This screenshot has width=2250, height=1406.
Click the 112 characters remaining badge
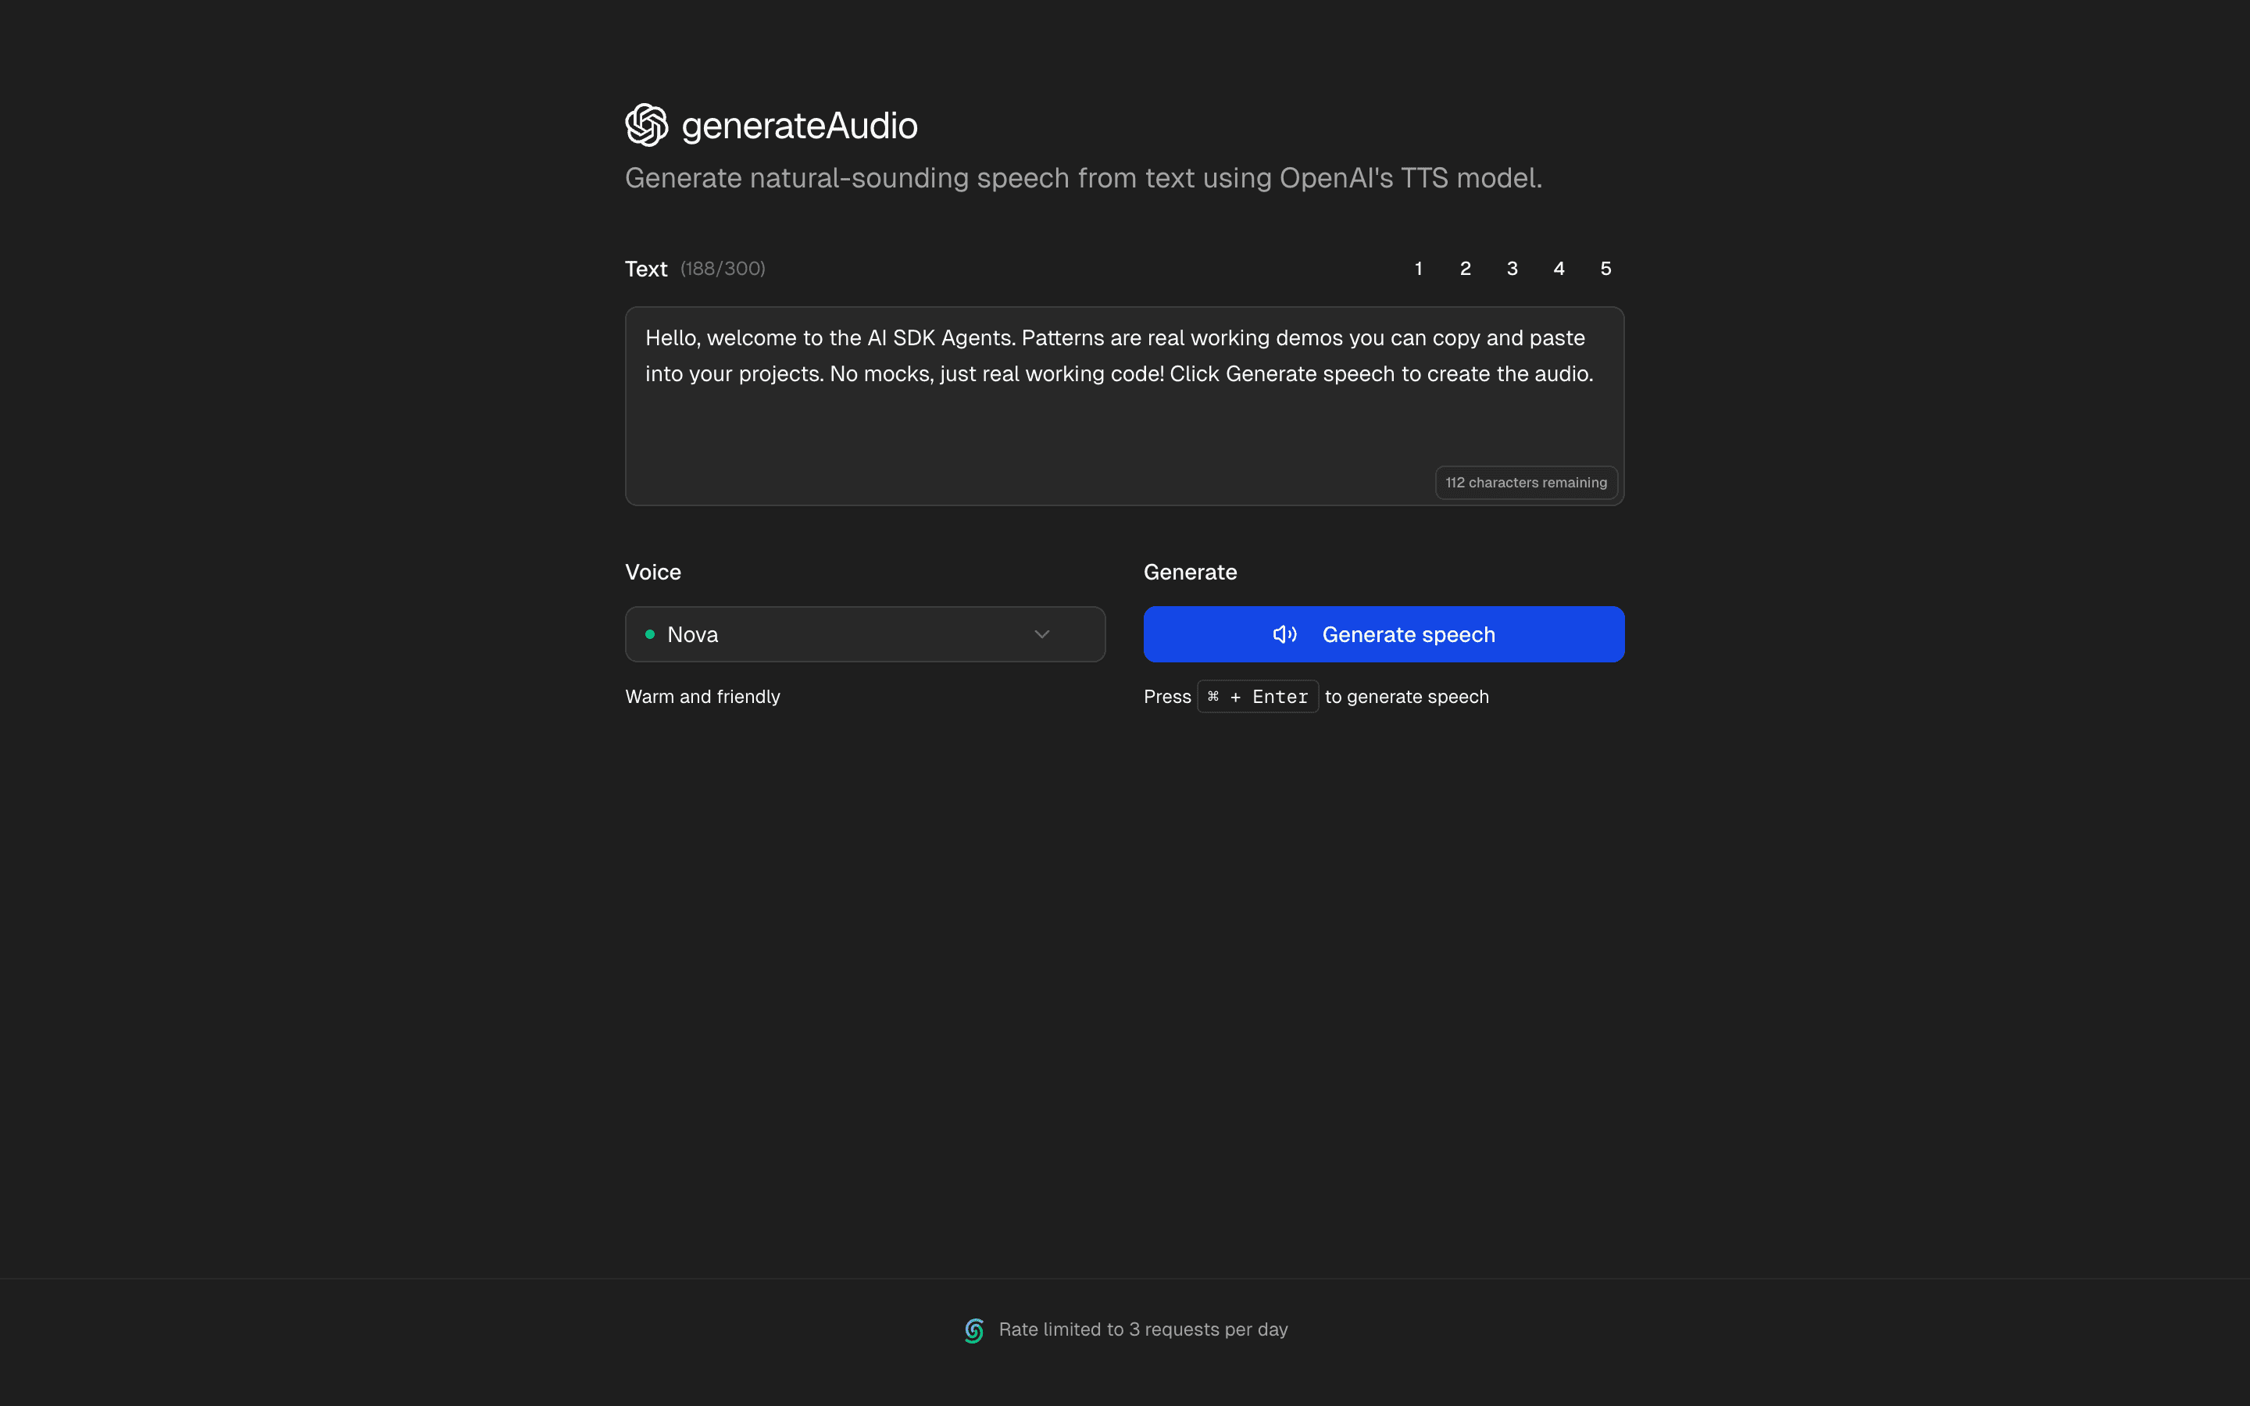click(x=1526, y=482)
